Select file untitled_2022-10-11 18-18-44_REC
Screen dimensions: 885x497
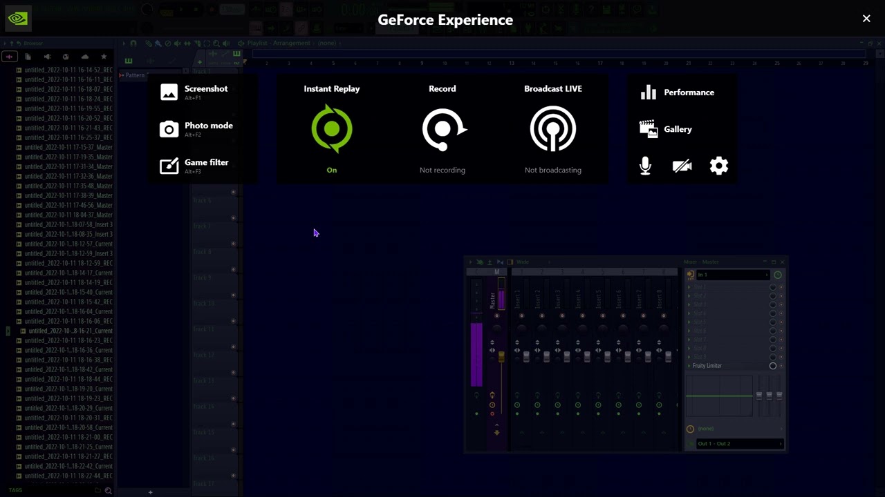(64, 379)
